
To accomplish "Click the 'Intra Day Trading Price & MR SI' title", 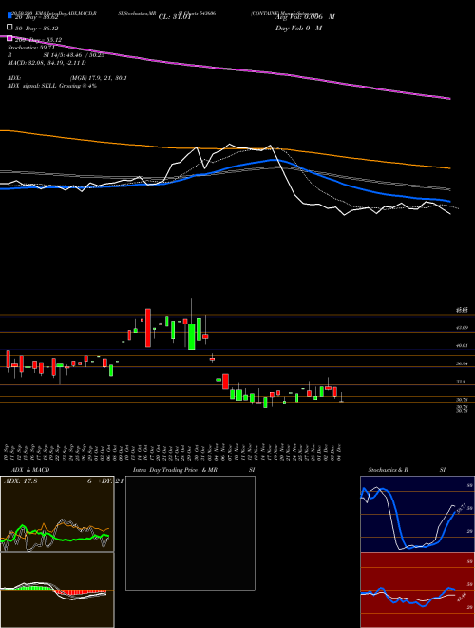I will (x=194, y=470).
